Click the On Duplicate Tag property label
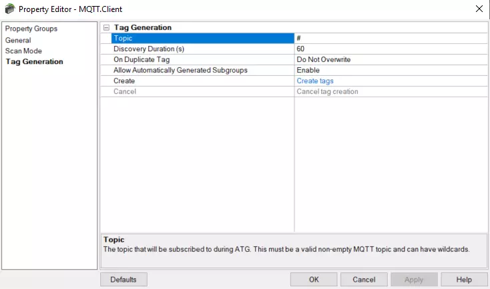 [142, 59]
